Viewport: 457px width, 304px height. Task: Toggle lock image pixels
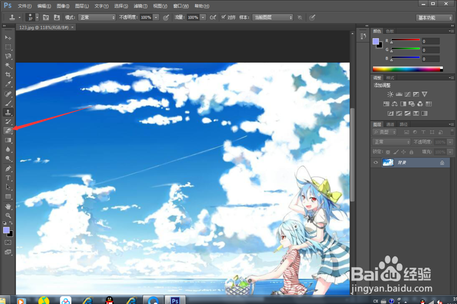(x=396, y=152)
